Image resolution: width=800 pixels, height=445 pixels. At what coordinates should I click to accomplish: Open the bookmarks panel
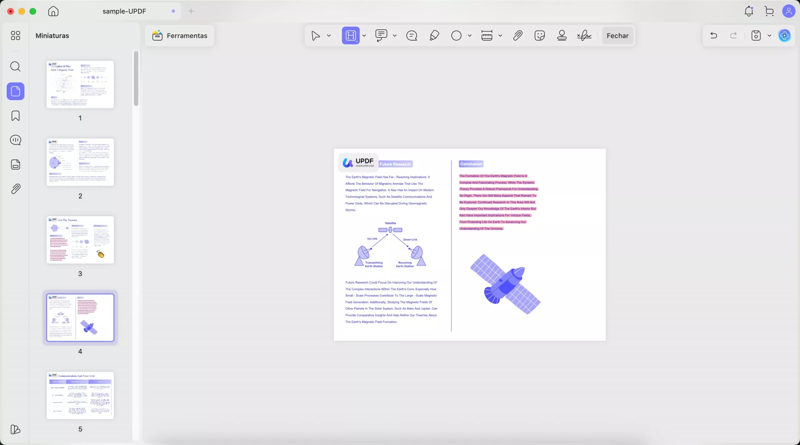point(15,116)
